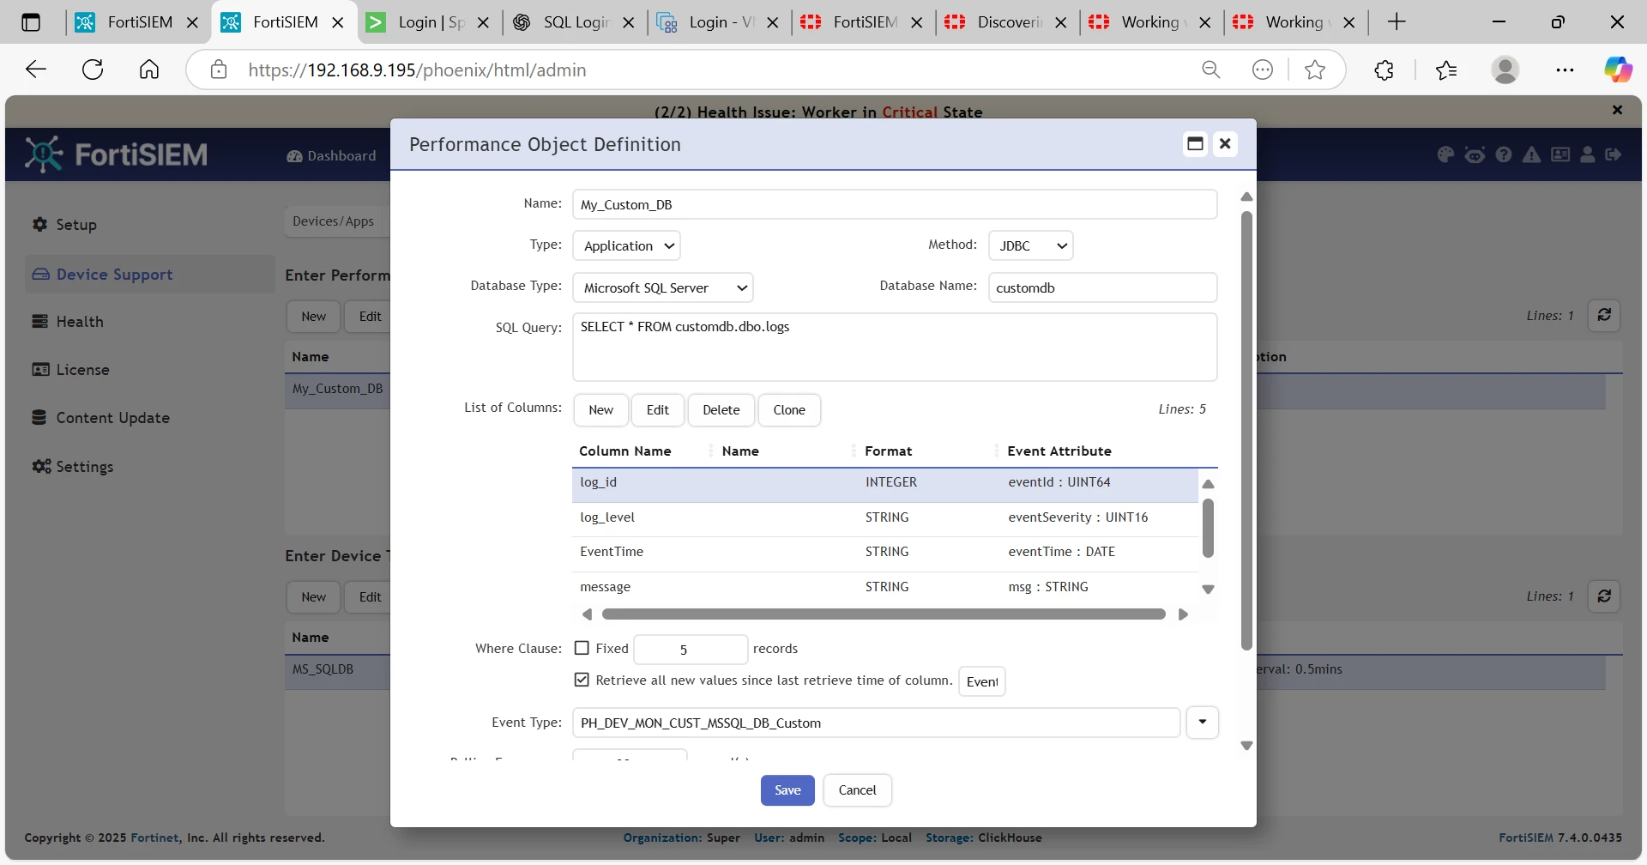The image size is (1647, 865).
Task: Click right arrow of column list scrollbar
Action: [1183, 614]
